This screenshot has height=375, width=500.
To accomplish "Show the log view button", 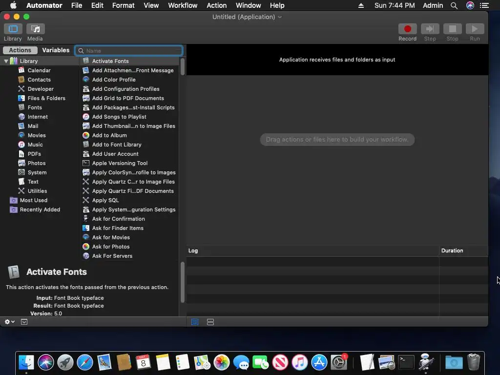I will coord(195,322).
